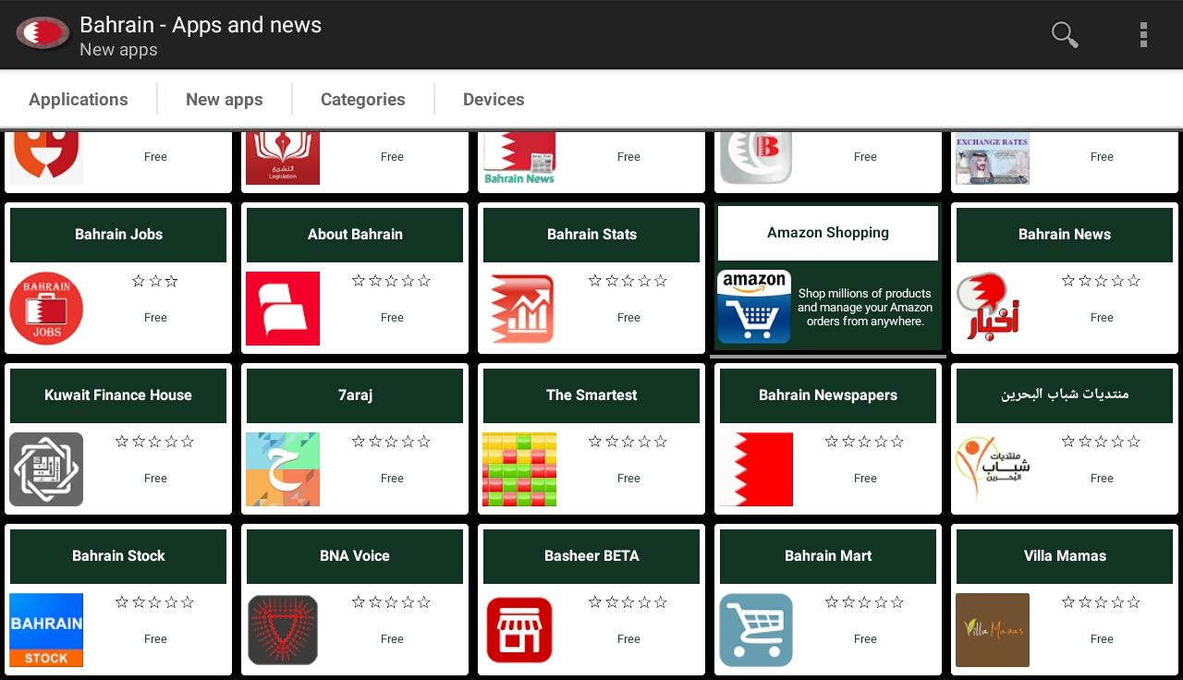1183x680 pixels.
Task: Switch to the New apps tab
Action: pyautogui.click(x=225, y=100)
